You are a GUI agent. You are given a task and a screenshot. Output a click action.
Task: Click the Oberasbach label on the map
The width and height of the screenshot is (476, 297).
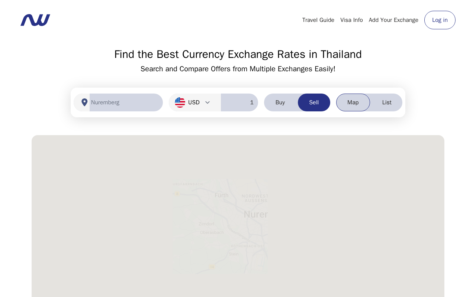coord(212,232)
